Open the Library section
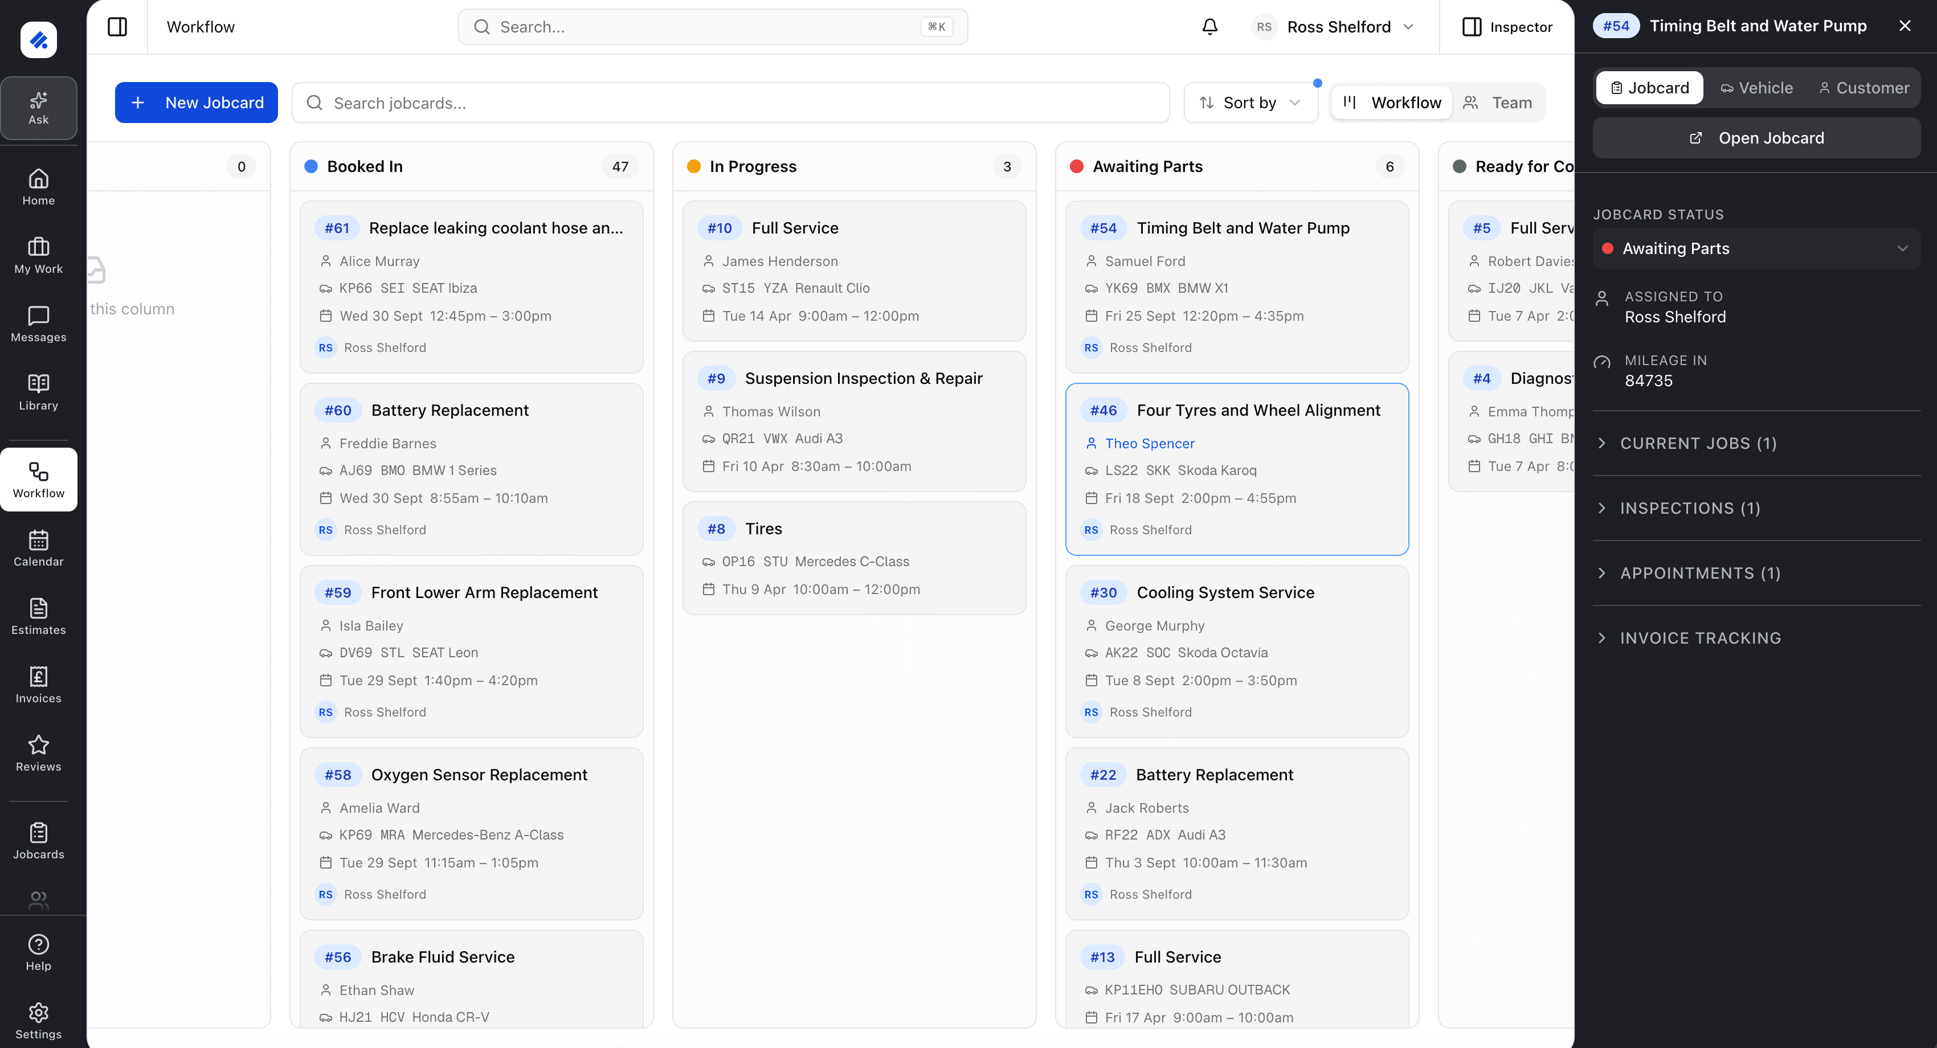 (x=38, y=392)
